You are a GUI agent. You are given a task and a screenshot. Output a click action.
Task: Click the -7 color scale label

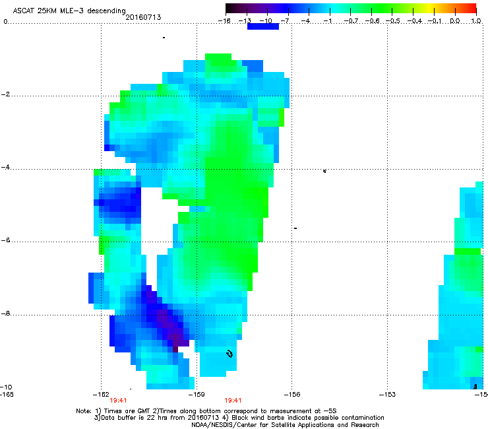click(285, 21)
